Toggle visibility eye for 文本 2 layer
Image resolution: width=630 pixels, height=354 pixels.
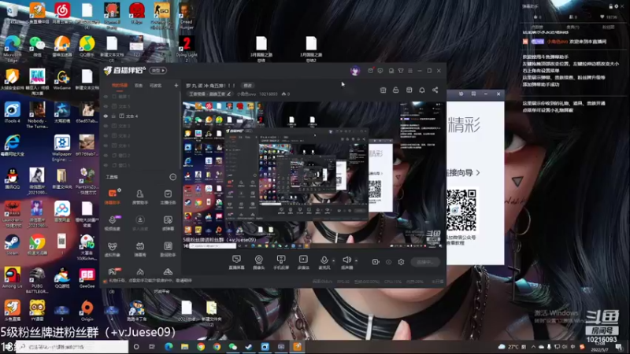(x=106, y=135)
